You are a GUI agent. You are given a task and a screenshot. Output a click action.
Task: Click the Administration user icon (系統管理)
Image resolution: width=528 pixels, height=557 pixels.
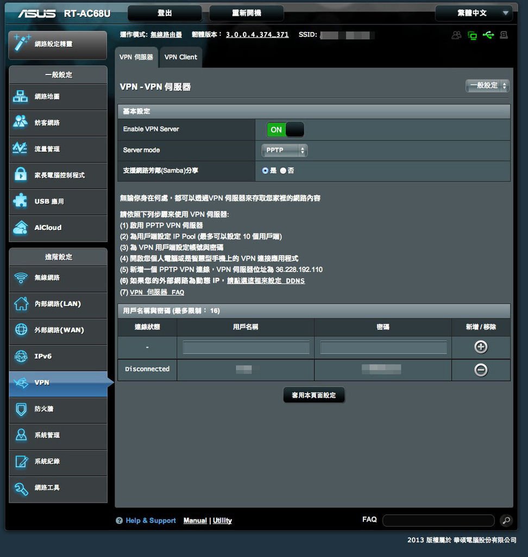[x=21, y=435]
